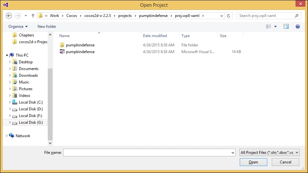Screen dimensions: 308x173
Task: Expand the Downloads tree node
Action: (x=10, y=75)
